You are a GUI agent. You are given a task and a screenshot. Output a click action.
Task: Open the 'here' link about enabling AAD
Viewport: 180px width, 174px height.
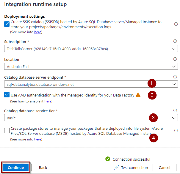pos(48,101)
